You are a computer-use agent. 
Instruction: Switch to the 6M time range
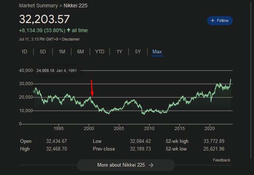click(81, 52)
